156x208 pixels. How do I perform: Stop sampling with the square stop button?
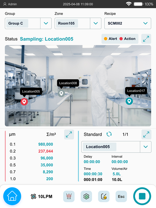pyautogui.click(x=142, y=196)
